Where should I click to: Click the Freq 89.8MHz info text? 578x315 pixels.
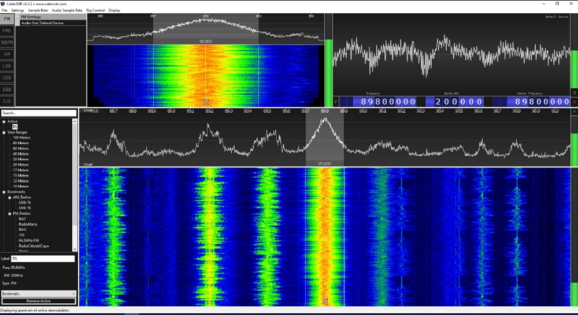pyautogui.click(x=14, y=268)
